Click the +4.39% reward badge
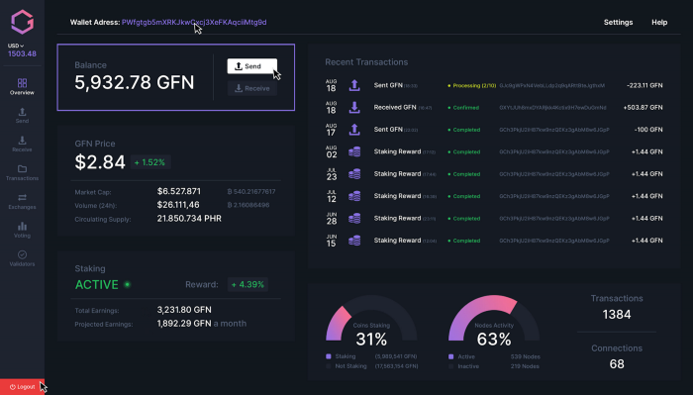The width and height of the screenshot is (693, 395). tap(247, 284)
